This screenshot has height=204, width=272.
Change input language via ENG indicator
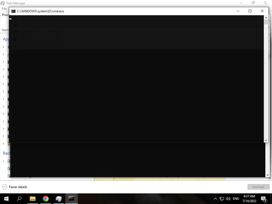tap(236, 199)
